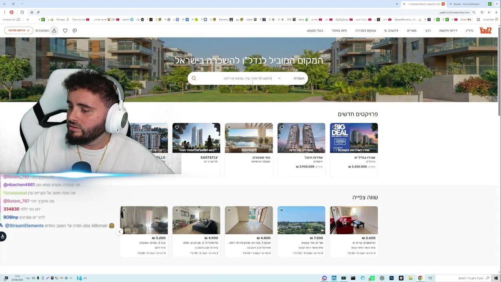Open the chat messages icon in header
501x282 pixels.
point(74,31)
